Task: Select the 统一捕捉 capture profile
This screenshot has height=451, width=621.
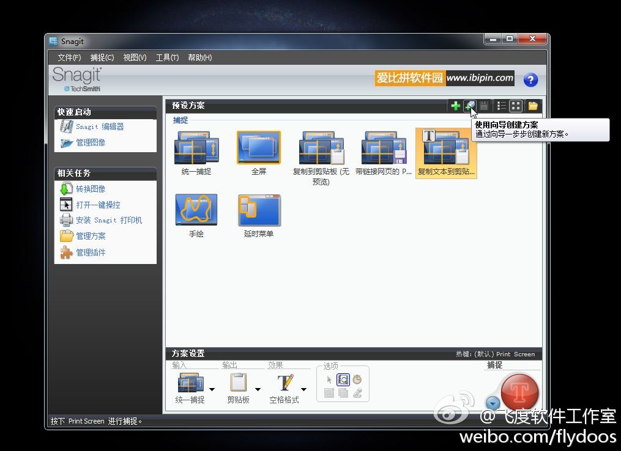Action: 196,153
